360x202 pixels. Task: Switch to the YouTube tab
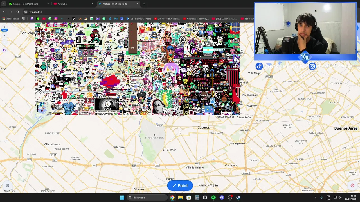point(73,4)
